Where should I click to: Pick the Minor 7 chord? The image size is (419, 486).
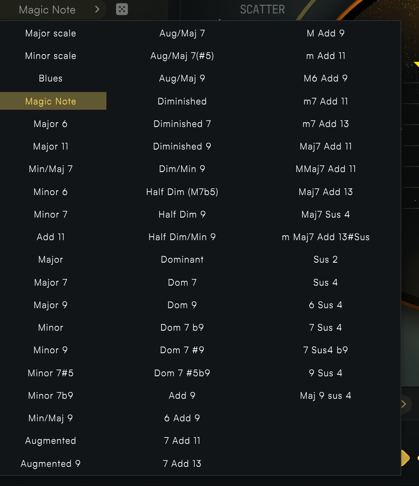(50, 214)
